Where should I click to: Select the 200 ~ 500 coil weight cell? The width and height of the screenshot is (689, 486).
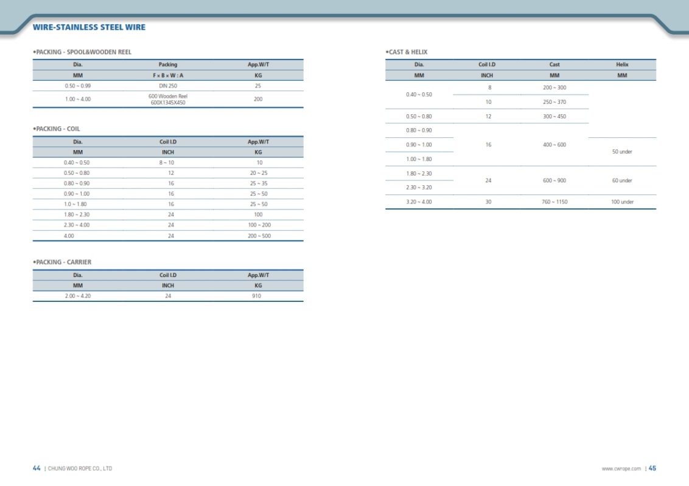click(x=258, y=236)
